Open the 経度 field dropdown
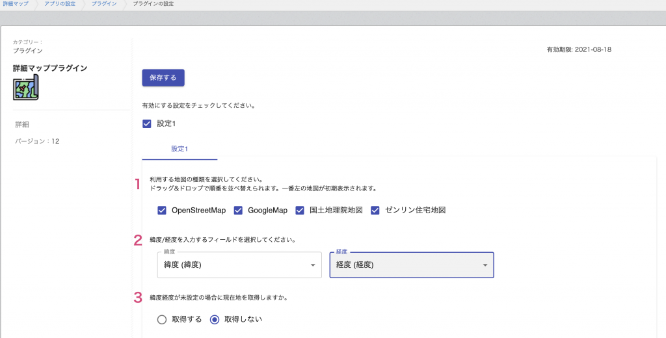 (412, 265)
